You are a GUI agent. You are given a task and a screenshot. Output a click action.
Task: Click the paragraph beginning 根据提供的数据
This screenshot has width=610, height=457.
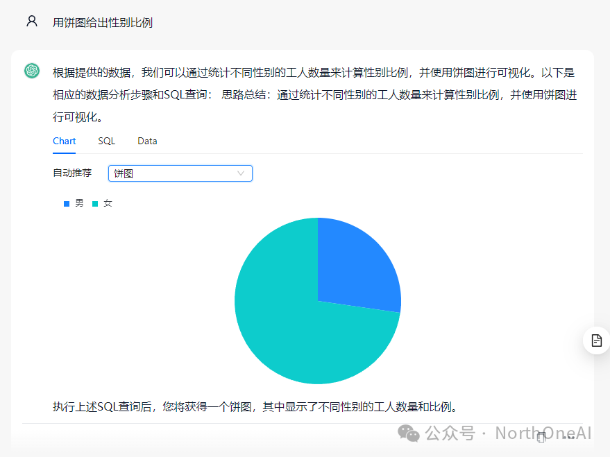315,95
